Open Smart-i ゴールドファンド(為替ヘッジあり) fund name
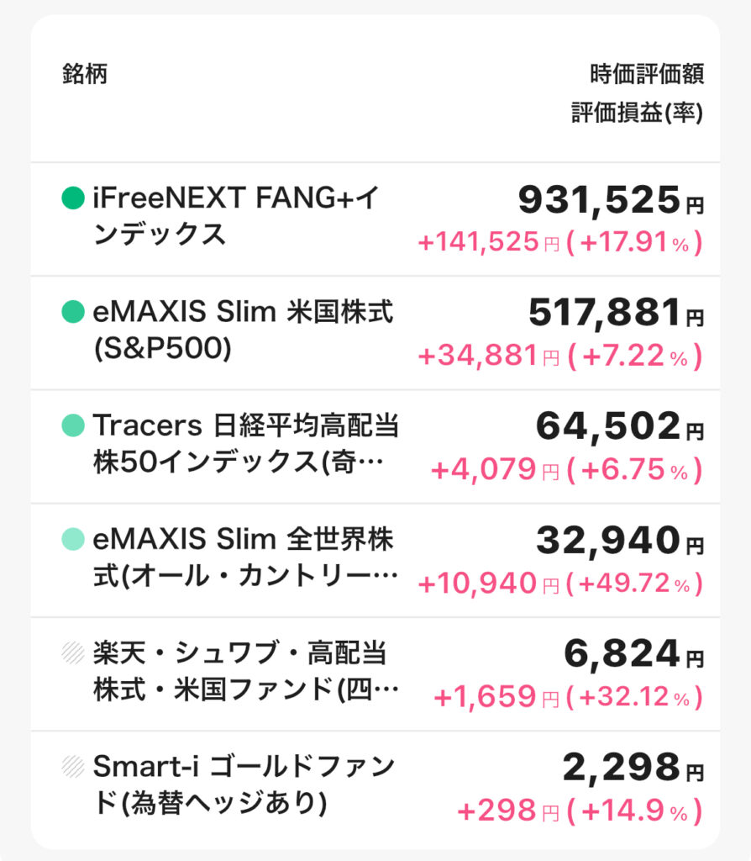The width and height of the screenshot is (751, 861). click(x=244, y=784)
